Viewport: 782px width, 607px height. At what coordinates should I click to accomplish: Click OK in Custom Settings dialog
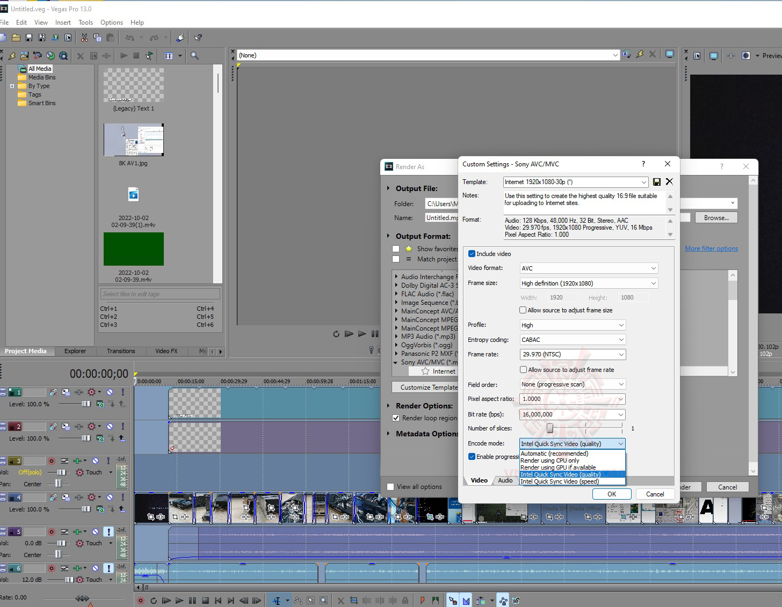(612, 494)
